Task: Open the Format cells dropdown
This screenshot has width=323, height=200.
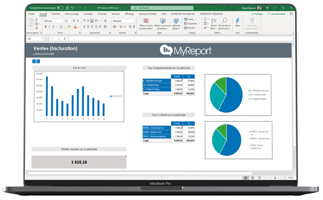Action: tap(190, 28)
